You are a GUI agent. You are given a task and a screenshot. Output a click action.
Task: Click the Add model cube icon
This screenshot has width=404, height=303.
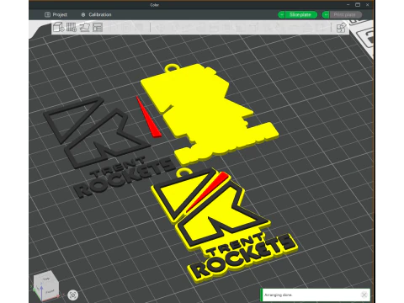(x=58, y=27)
